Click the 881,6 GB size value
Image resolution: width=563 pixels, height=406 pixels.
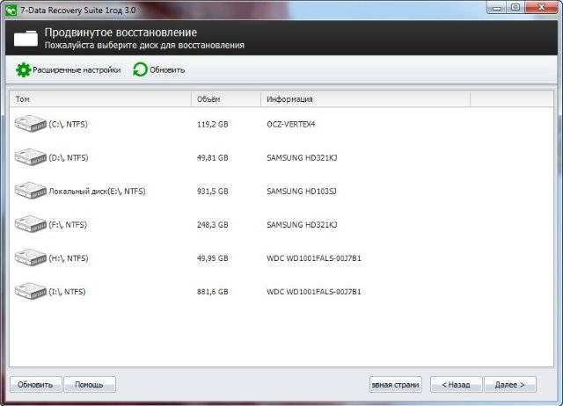tap(213, 292)
